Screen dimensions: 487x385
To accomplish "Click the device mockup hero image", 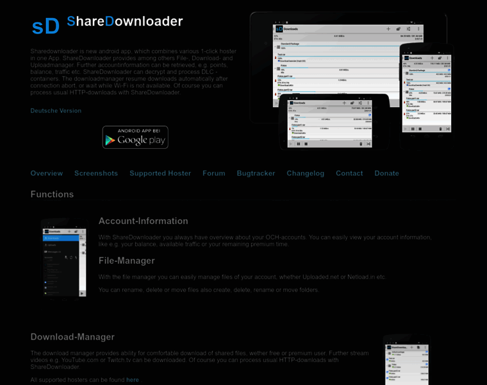I will tap(352, 81).
